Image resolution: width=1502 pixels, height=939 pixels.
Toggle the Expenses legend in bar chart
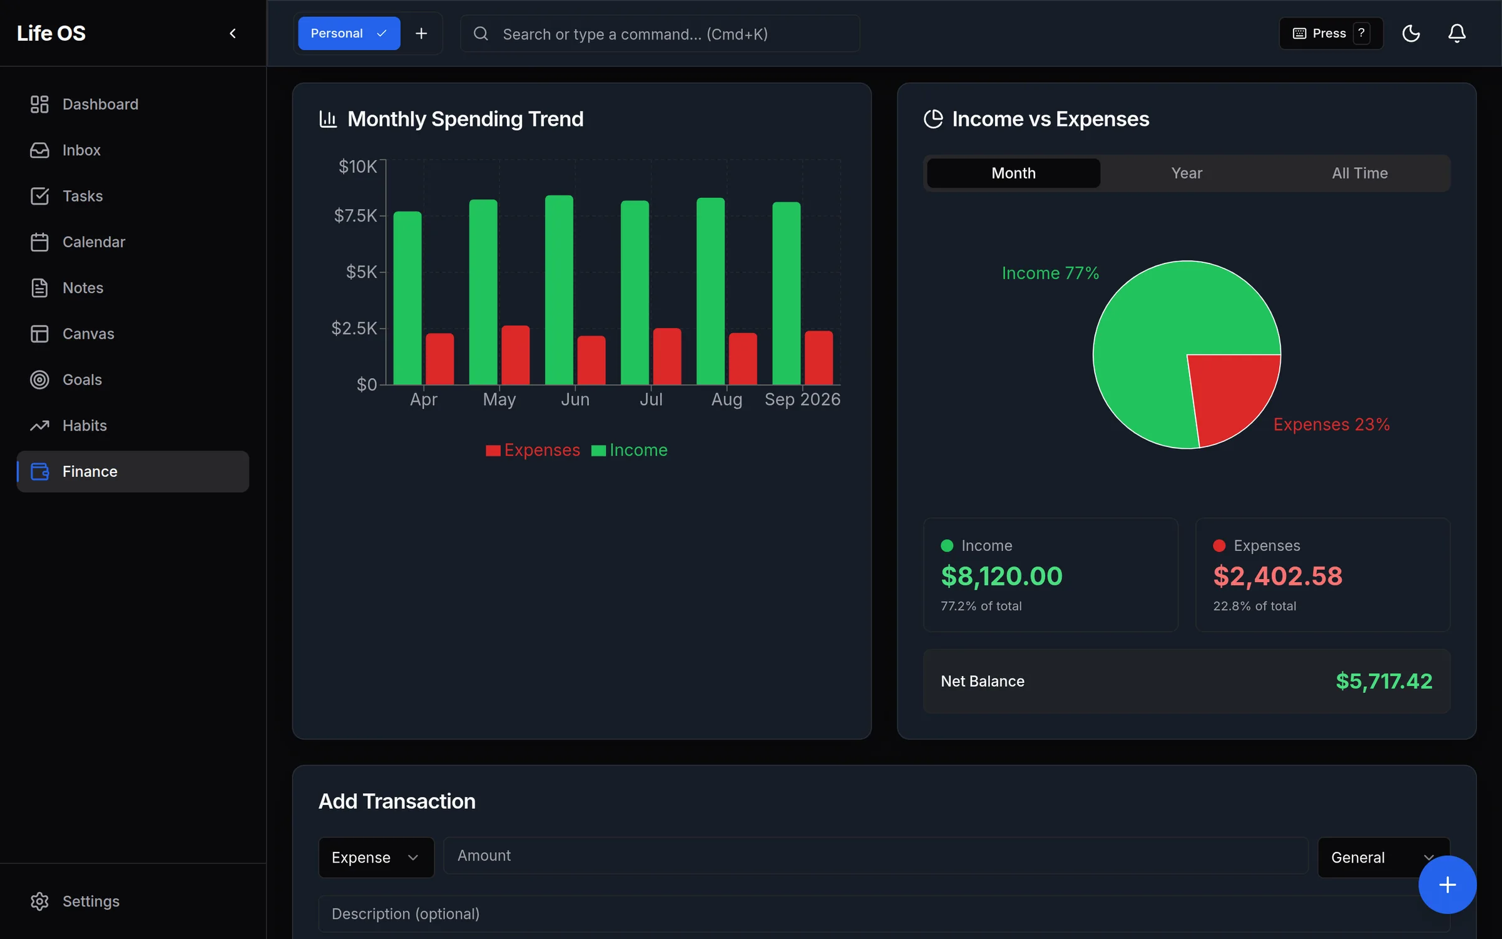[533, 450]
